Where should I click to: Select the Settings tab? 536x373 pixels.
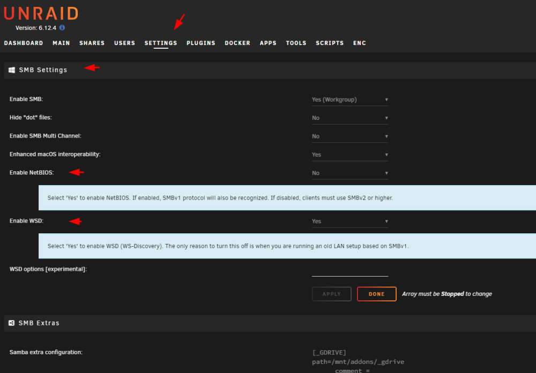point(161,43)
